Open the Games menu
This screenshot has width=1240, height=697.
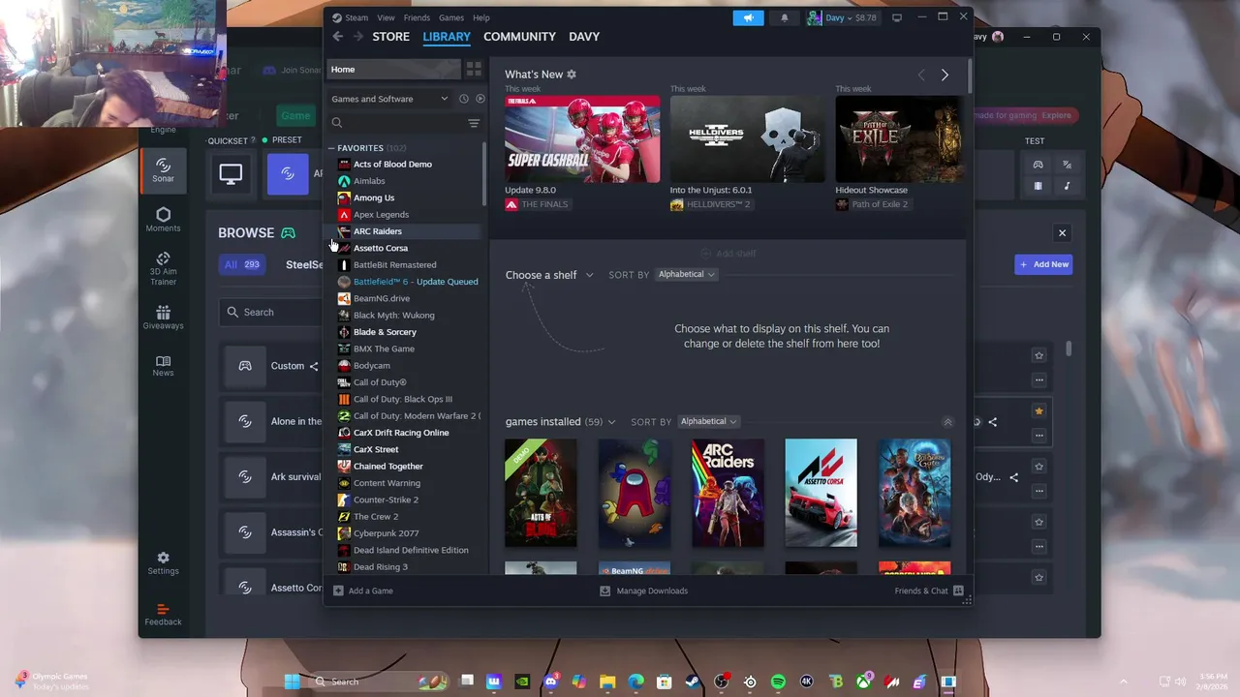(451, 17)
